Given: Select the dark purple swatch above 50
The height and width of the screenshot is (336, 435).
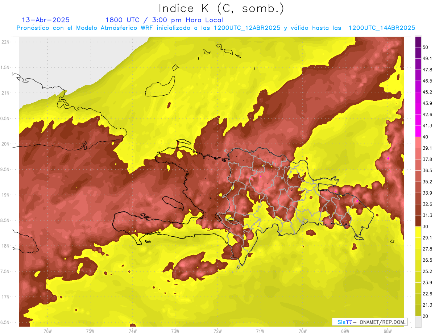Looking at the screenshot, I should click(x=418, y=42).
